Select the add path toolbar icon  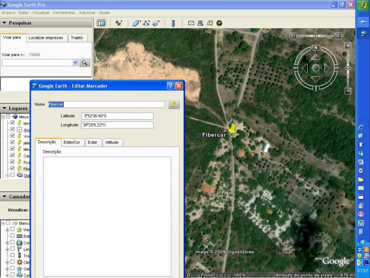pyautogui.click(x=147, y=23)
